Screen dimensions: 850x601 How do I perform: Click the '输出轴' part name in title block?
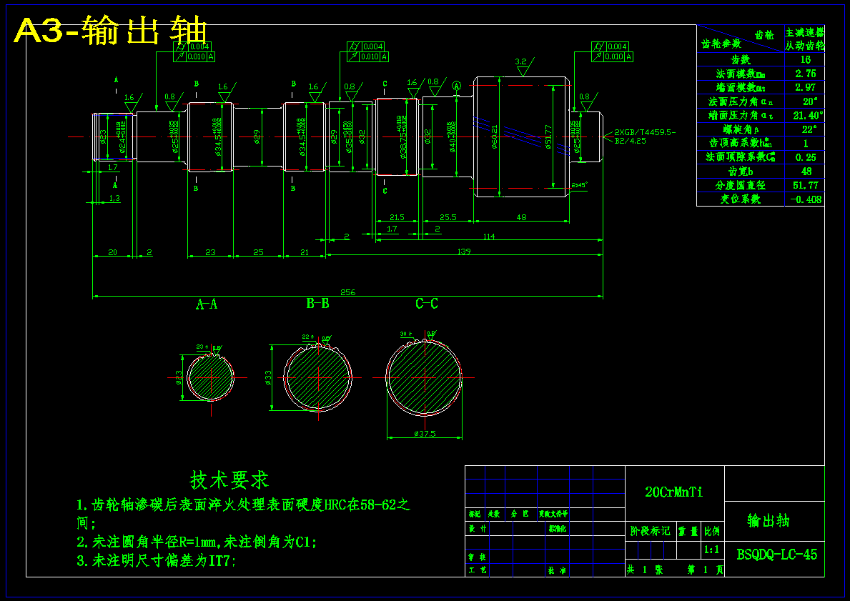[768, 521]
